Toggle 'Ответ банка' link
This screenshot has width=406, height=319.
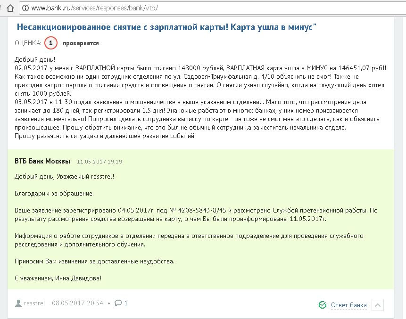[349, 305]
